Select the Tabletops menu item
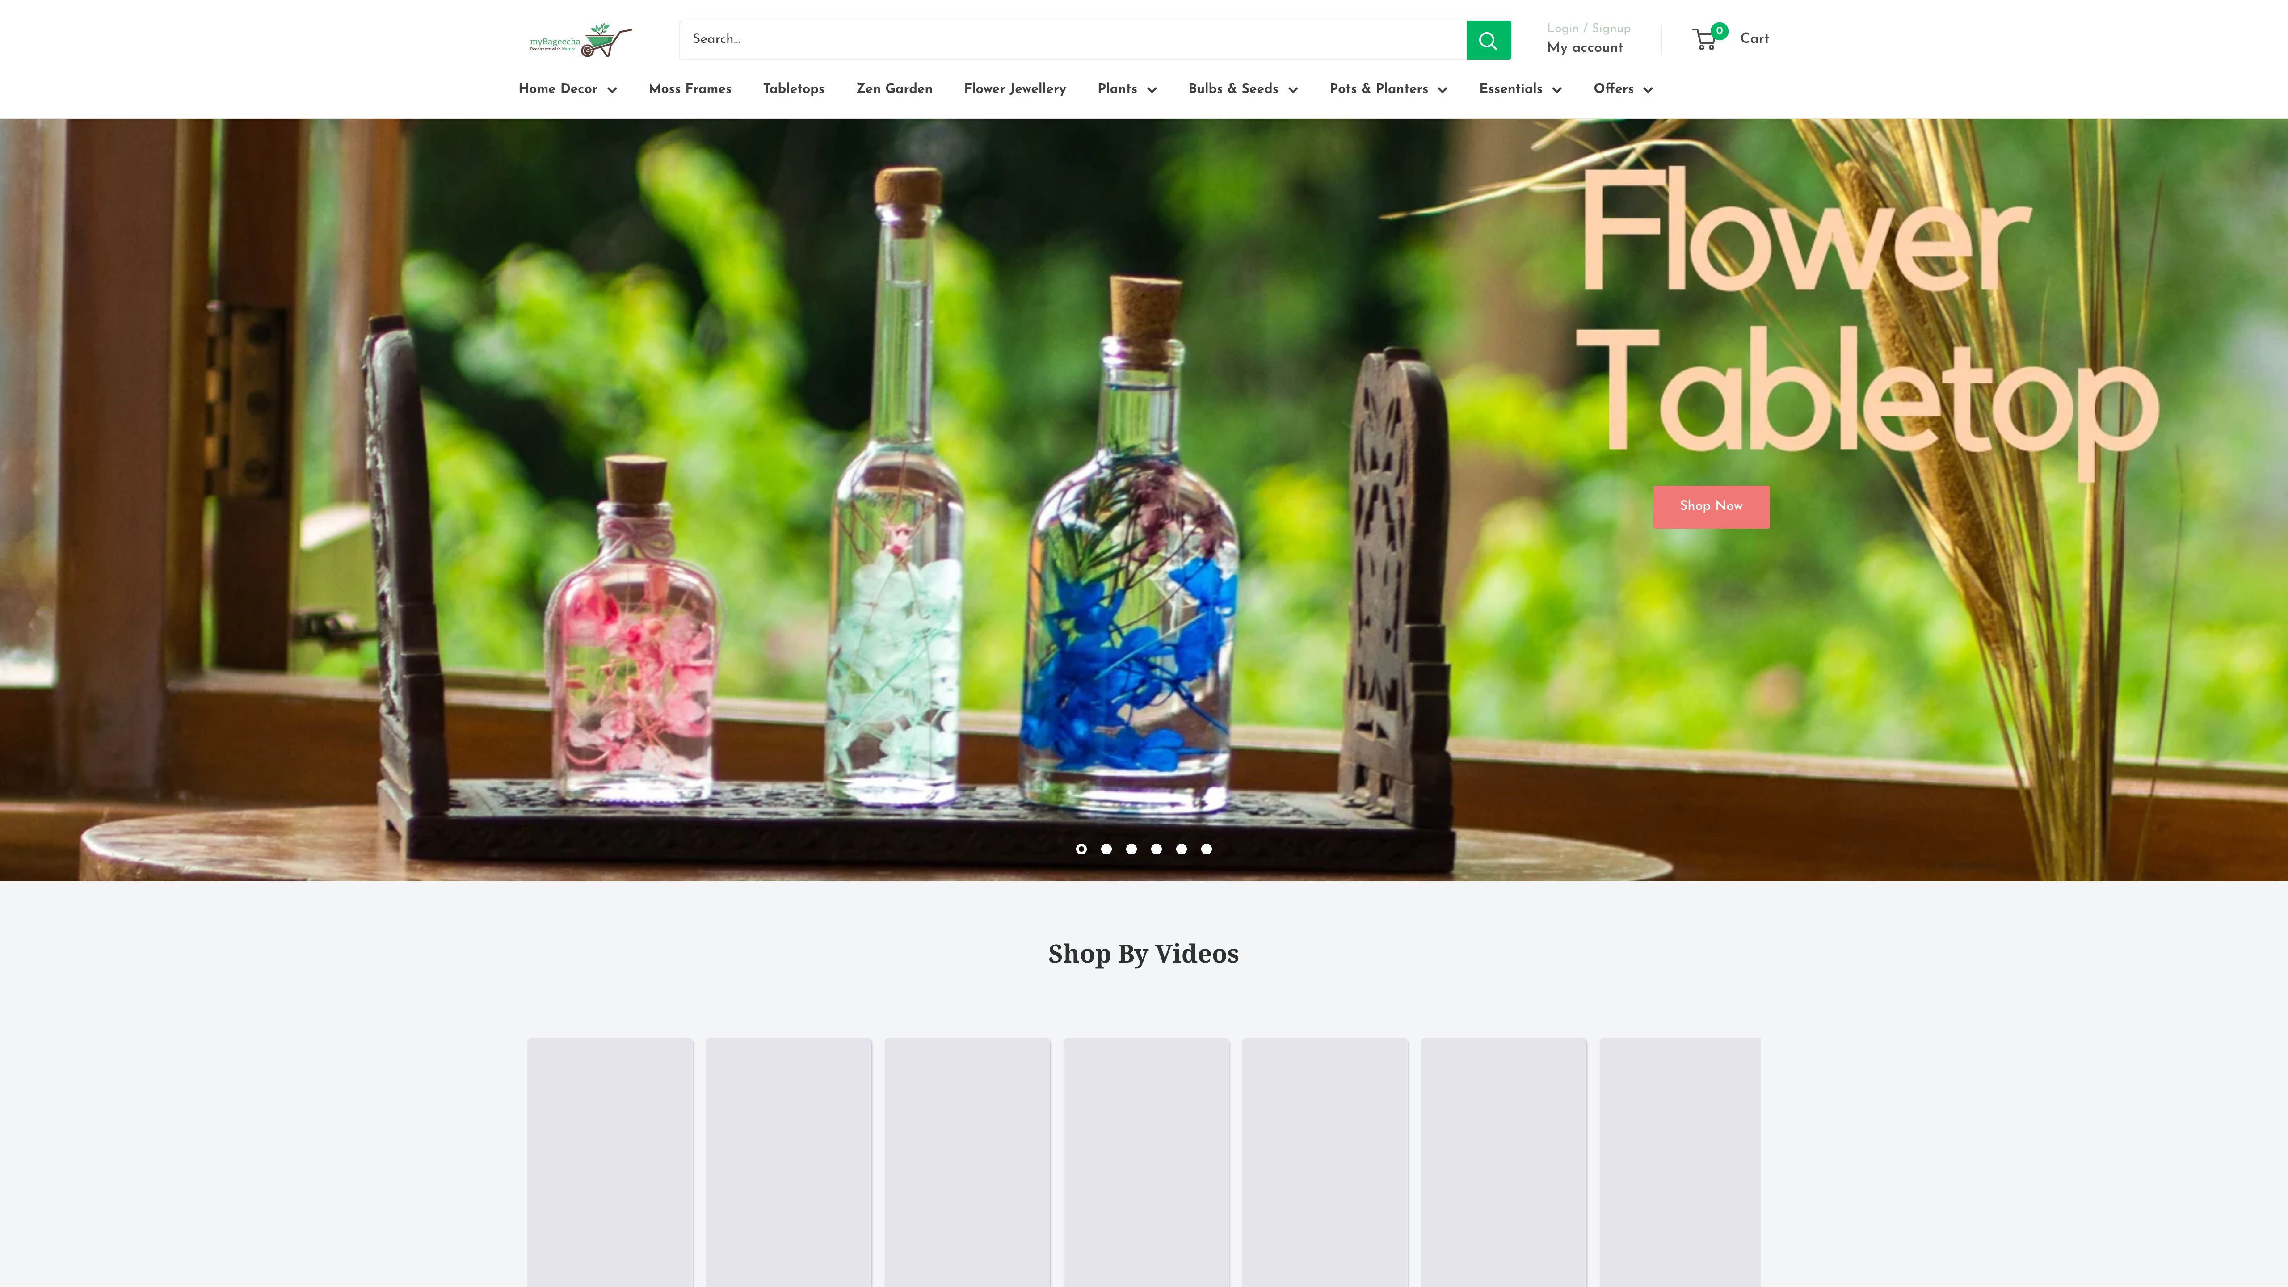 (793, 89)
